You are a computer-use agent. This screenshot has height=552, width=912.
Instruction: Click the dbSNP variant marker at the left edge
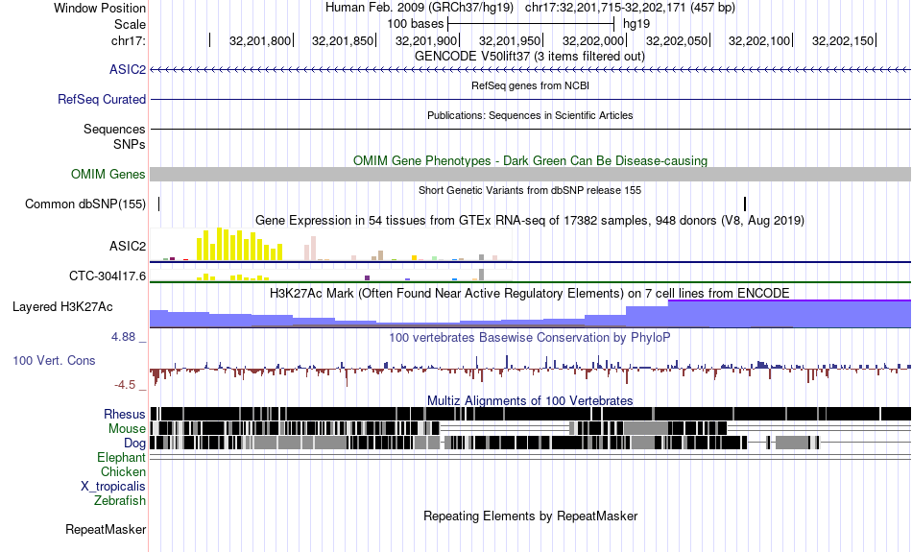[x=158, y=204]
